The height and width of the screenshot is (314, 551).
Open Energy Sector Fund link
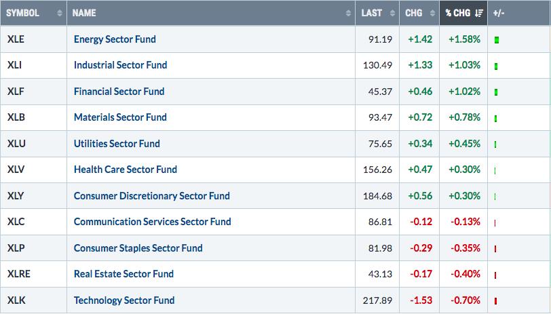tap(115, 39)
